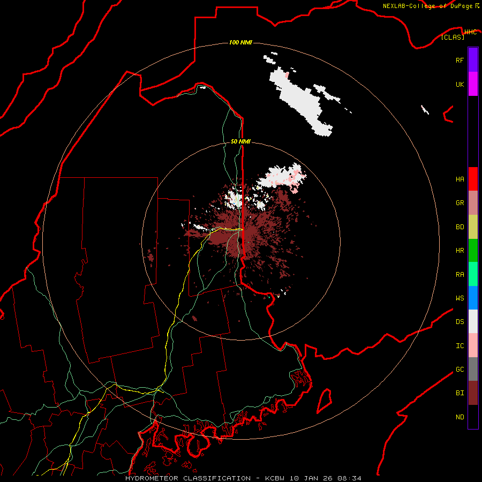
Task: Click the BI legend label
Action: (x=460, y=393)
